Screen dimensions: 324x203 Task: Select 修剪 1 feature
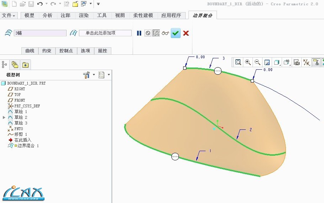tap(21, 134)
